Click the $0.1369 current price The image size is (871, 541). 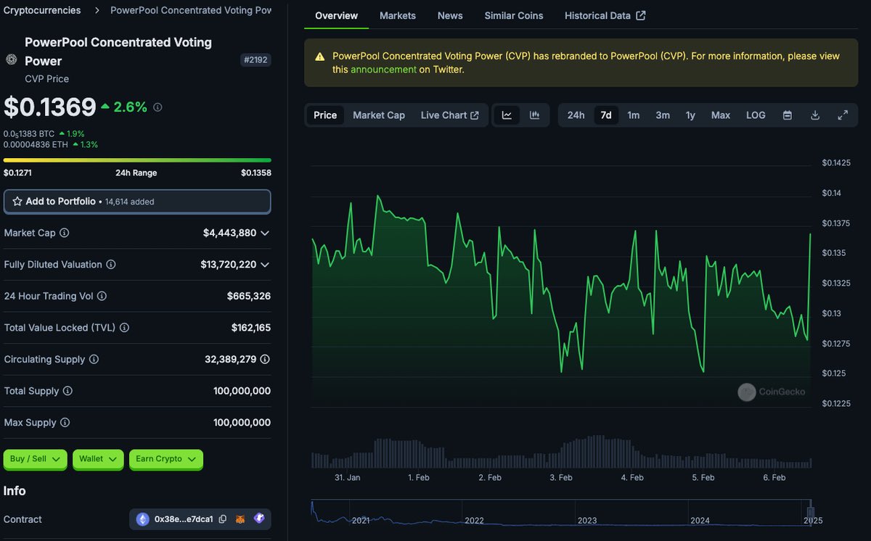tap(50, 107)
